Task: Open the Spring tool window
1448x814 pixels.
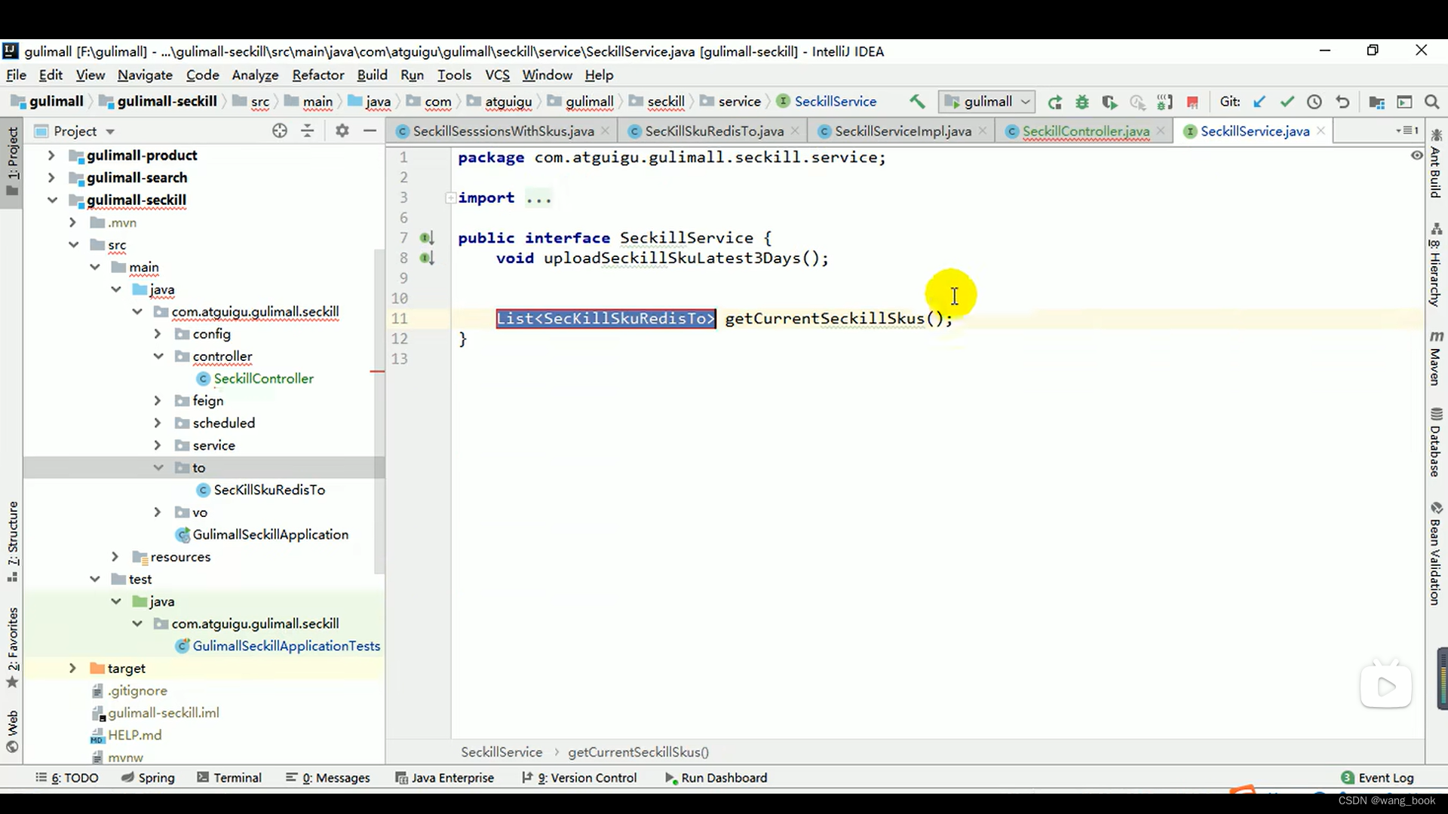Action: pyautogui.click(x=148, y=778)
